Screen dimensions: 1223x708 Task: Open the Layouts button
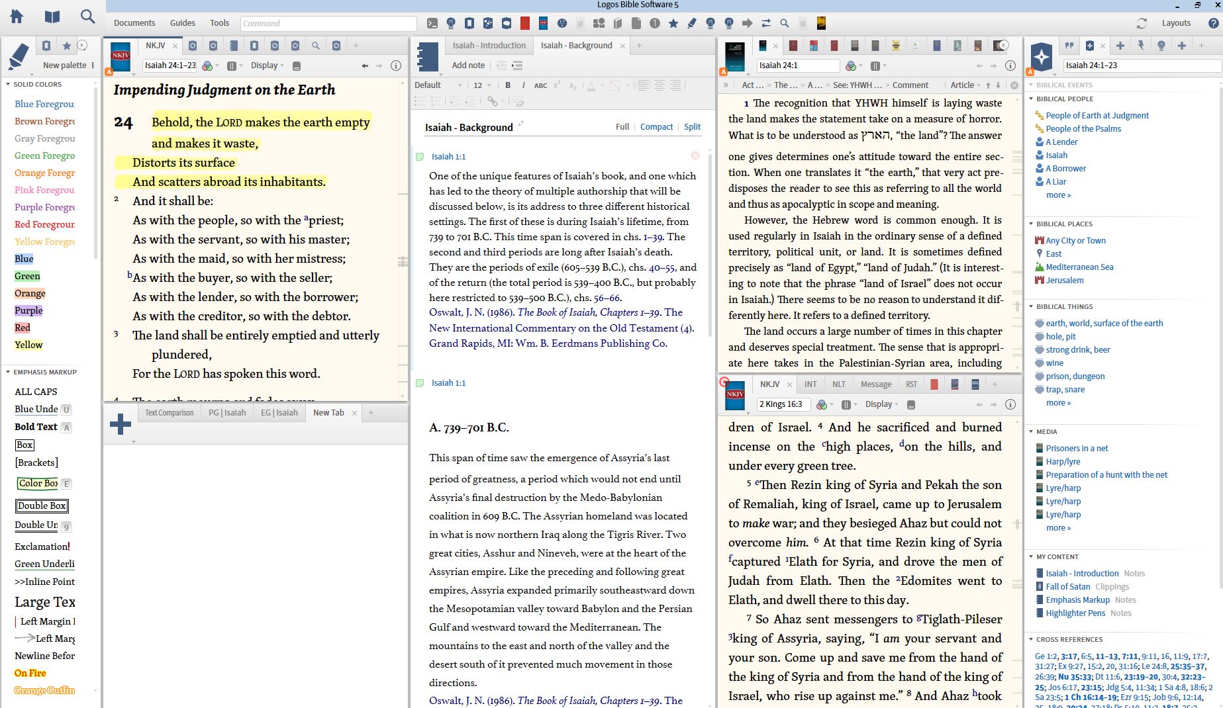[x=1176, y=23]
